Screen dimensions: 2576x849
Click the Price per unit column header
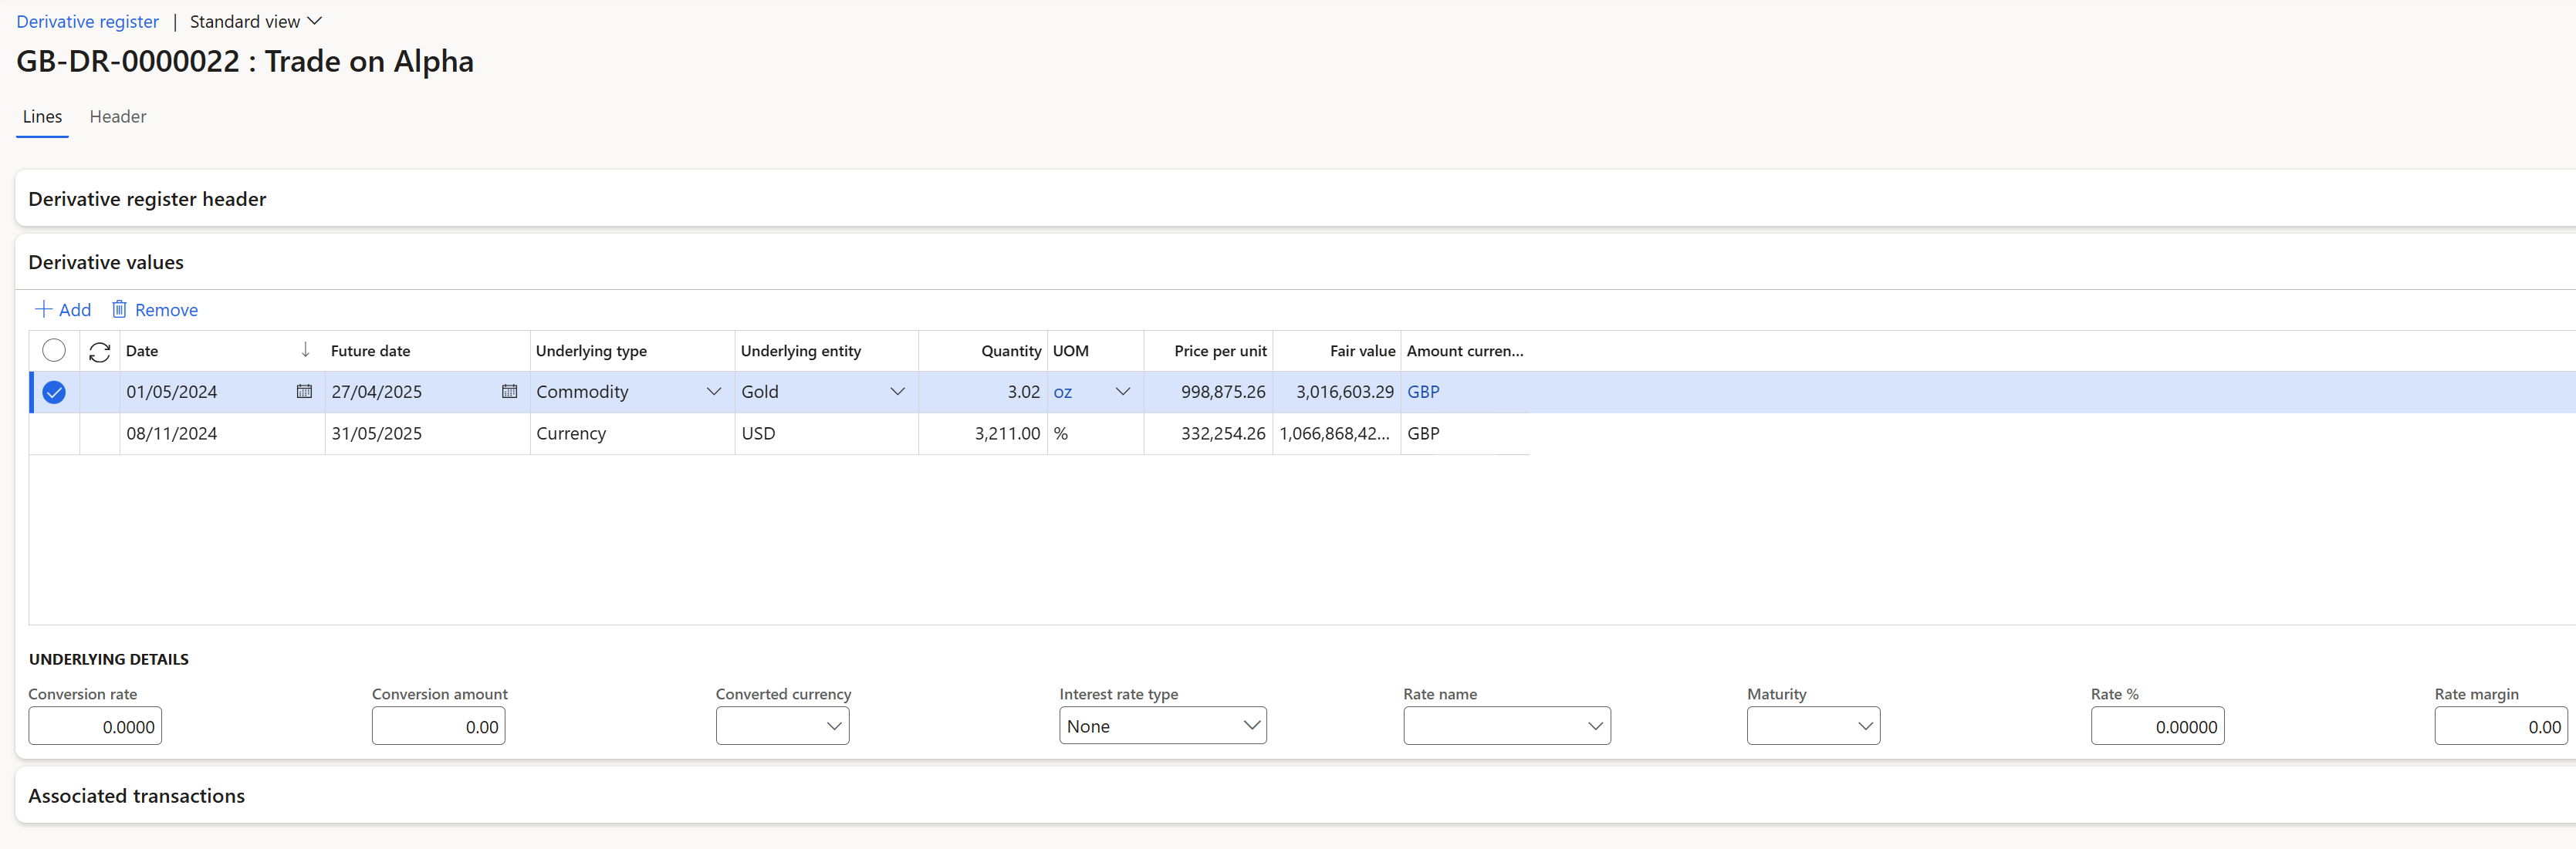1208,351
